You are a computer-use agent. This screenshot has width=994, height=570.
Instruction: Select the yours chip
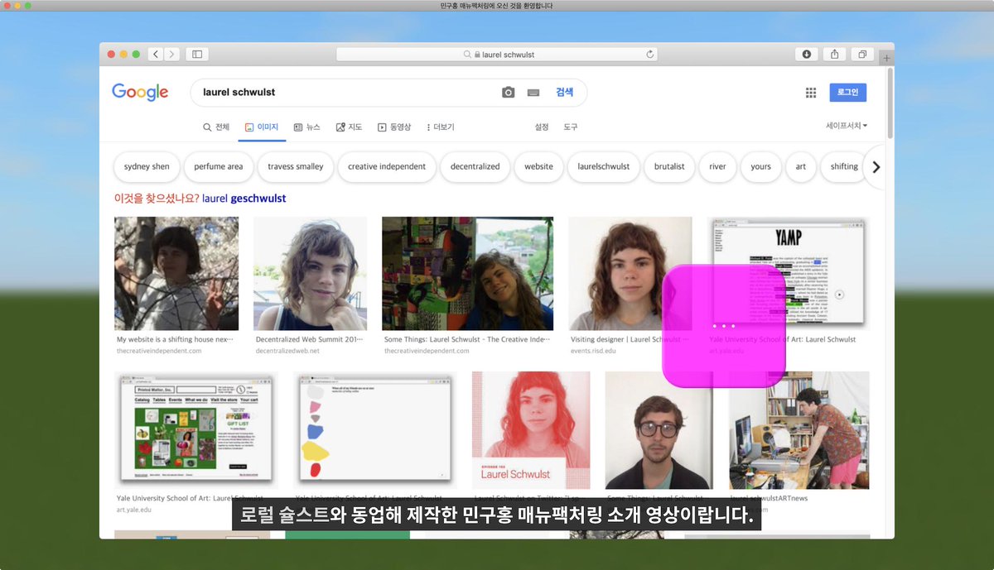pyautogui.click(x=760, y=166)
